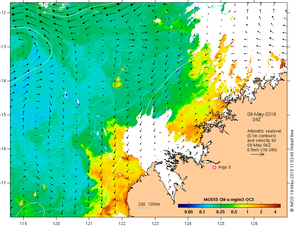Image resolution: width=294 pixels, height=227 pixels.
Task: Click the cyan bathymetry legend line sample
Action: 144,208
